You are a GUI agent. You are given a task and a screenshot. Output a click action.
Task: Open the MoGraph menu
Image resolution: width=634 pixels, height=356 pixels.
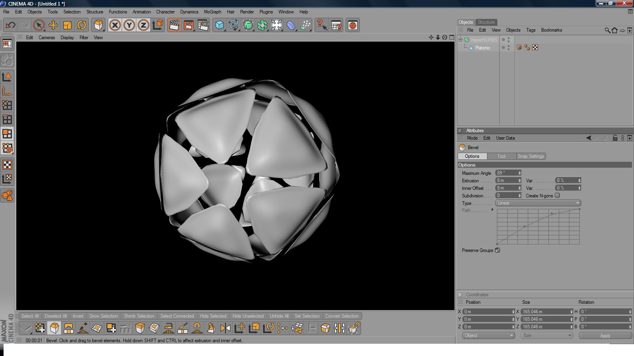(212, 12)
